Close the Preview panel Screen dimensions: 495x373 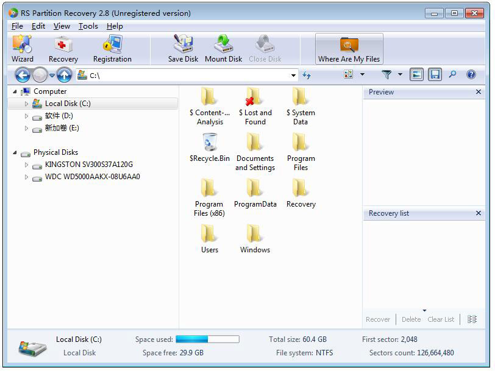tap(479, 92)
